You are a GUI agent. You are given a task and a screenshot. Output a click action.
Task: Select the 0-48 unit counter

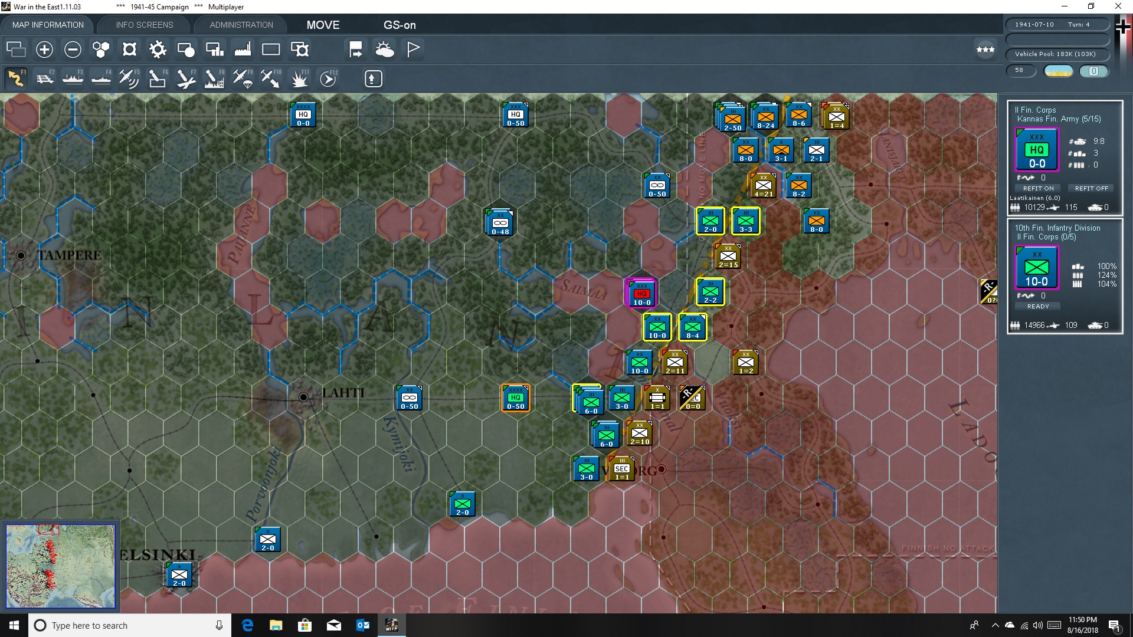[500, 222]
